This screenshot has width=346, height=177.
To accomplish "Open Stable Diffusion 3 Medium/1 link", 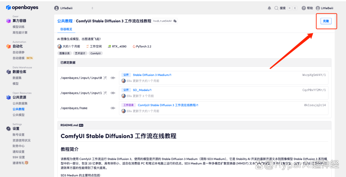I will [152, 75].
